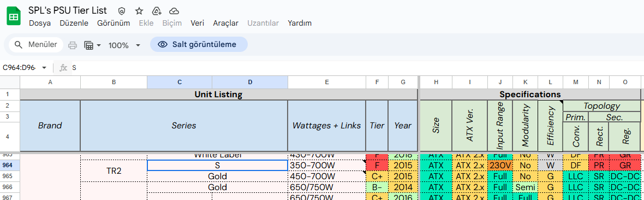Image resolution: width=644 pixels, height=200 pixels.
Task: Select the red F tier cell in row 964
Action: (x=377, y=166)
